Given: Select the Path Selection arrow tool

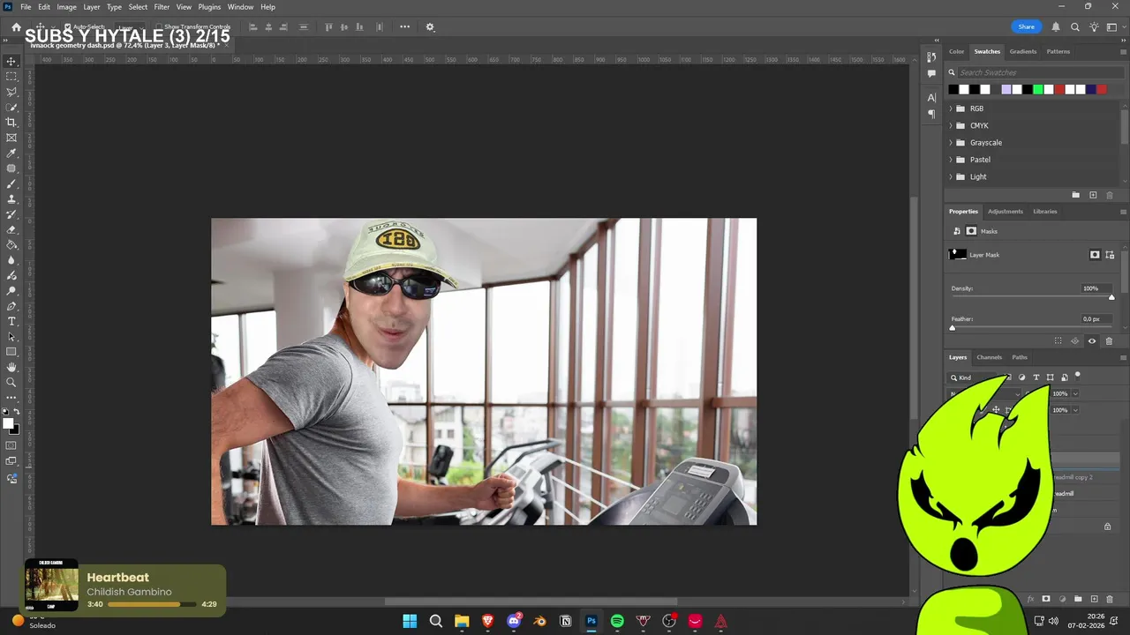Looking at the screenshot, I should pyautogui.click(x=11, y=336).
